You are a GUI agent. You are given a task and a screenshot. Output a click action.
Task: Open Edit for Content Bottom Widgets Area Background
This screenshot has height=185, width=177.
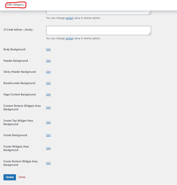coord(48,108)
